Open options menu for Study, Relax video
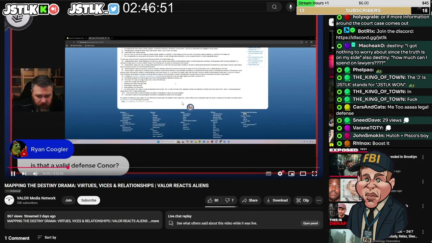Viewport: 432px width, 243px height. coord(423,232)
